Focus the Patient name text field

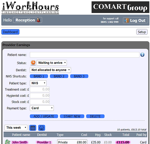pos(85,55)
